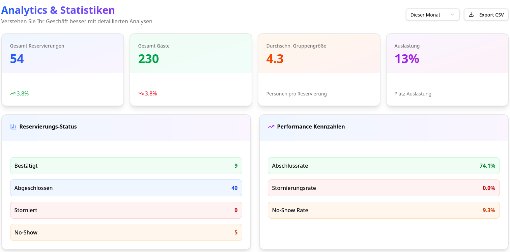
Task: Click the Storniert status row
Action: [x=126, y=210]
